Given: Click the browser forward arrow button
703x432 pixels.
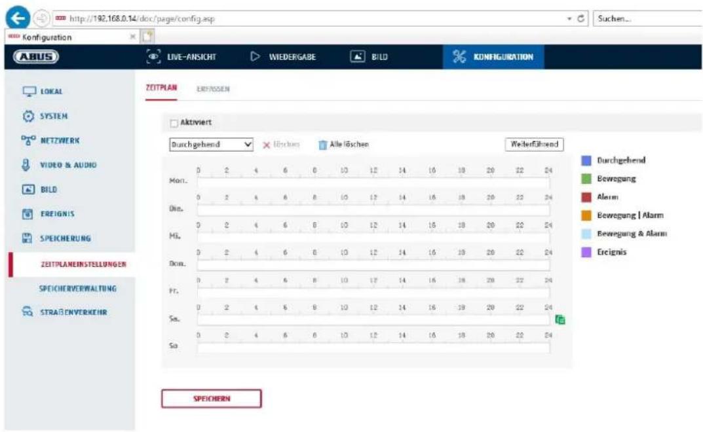Looking at the screenshot, I should pos(41,18).
